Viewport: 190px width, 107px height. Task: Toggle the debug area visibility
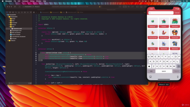141,7
